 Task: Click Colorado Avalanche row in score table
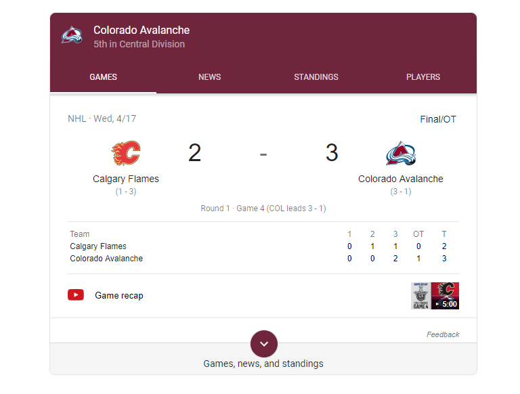(x=106, y=259)
